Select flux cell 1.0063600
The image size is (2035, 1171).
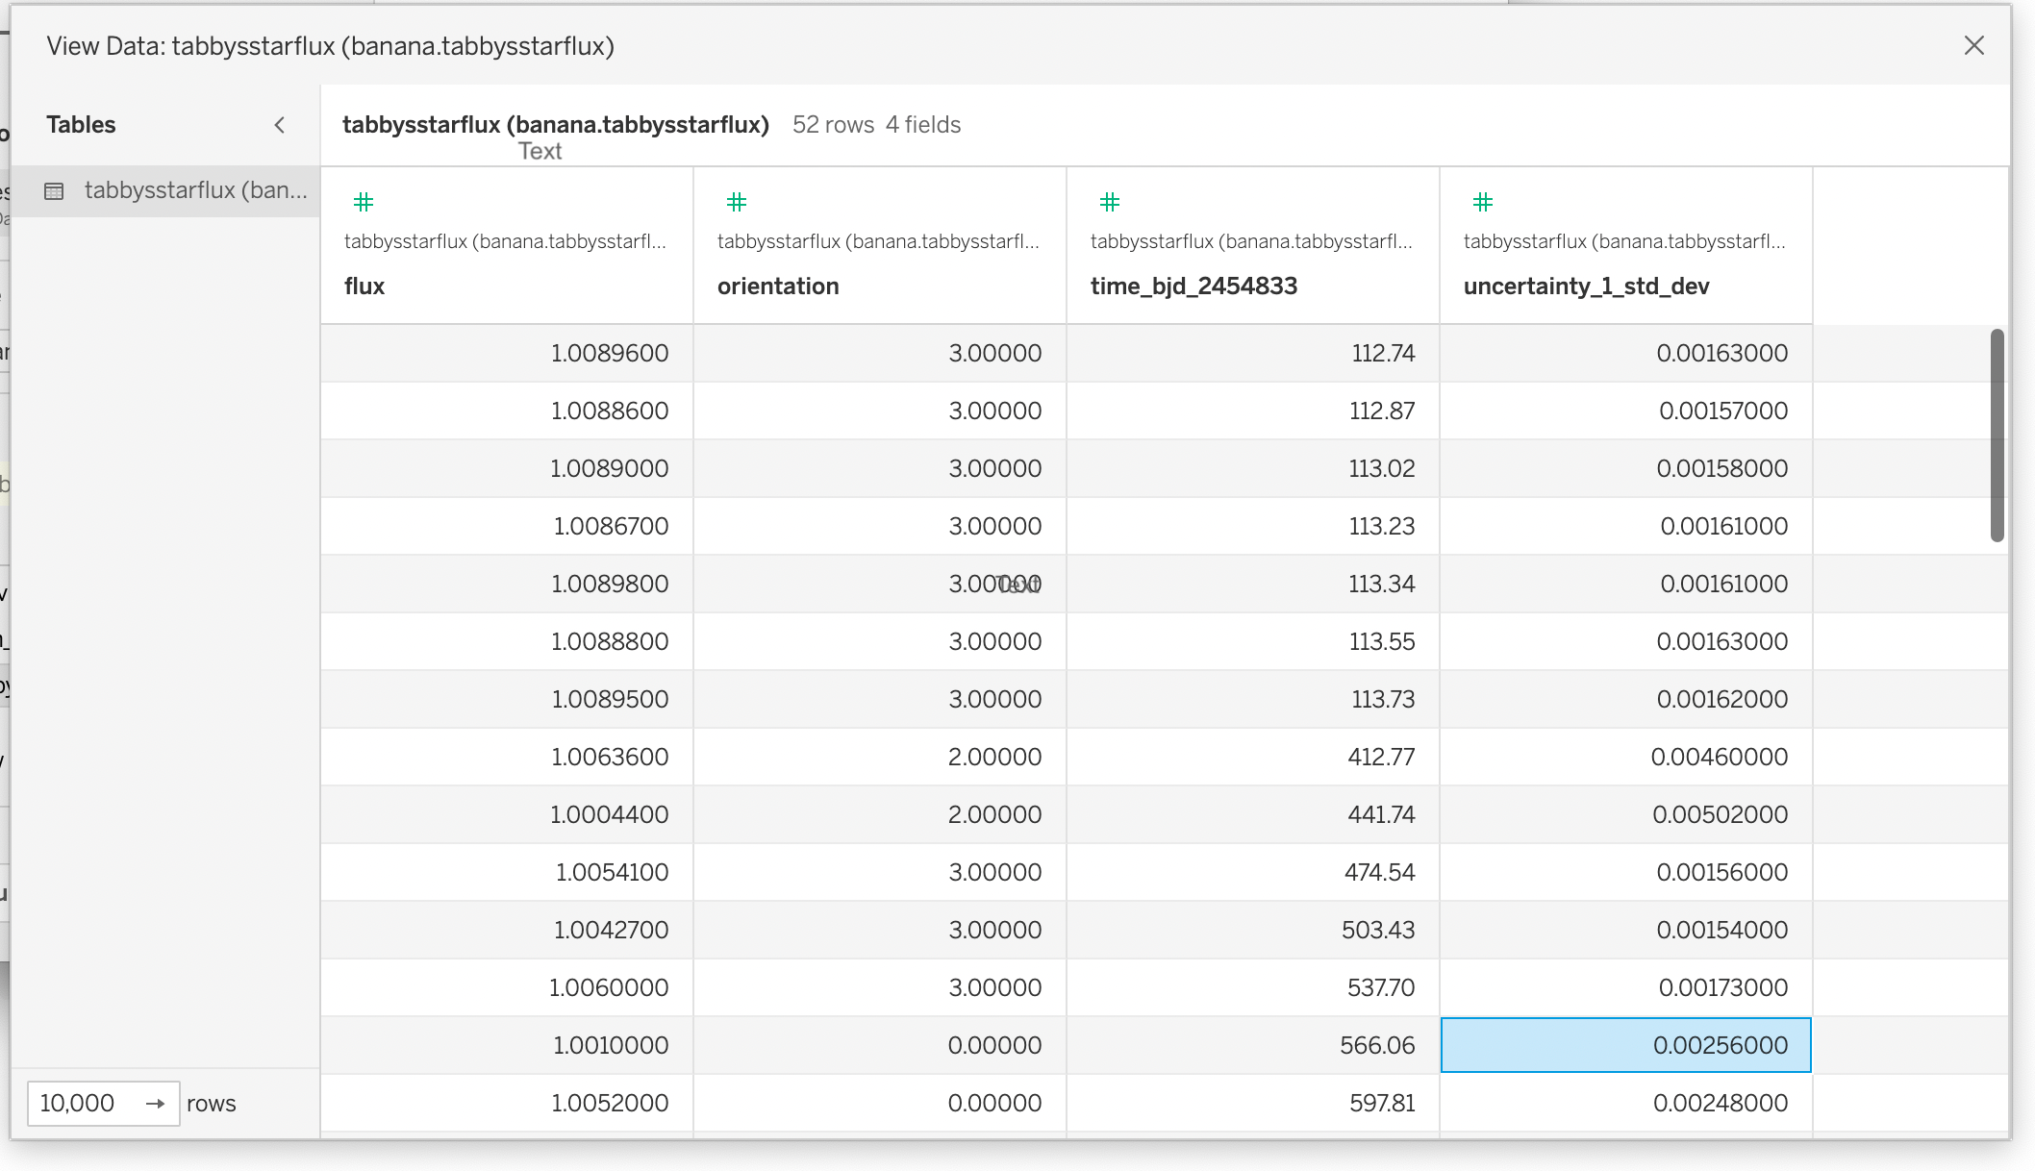click(507, 758)
